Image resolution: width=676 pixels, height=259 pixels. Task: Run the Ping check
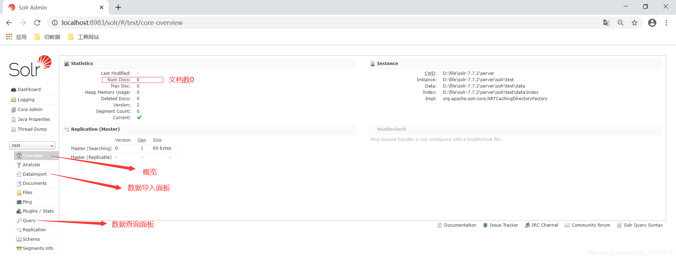point(27,202)
